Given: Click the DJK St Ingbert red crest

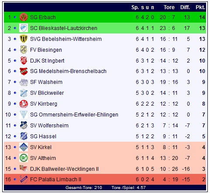Looking at the screenshot, I should pyautogui.click(x=24, y=60).
